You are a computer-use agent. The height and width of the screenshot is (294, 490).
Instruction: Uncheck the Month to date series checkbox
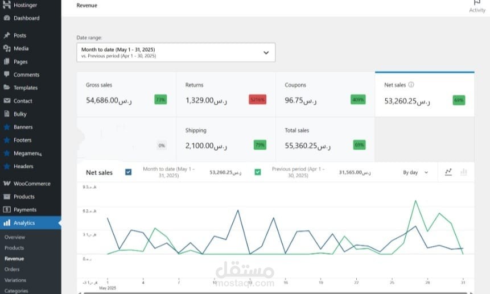[x=128, y=172]
